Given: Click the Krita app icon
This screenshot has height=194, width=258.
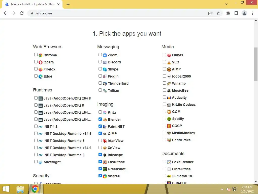Looking at the screenshot, I should pyautogui.click(x=105, y=112).
